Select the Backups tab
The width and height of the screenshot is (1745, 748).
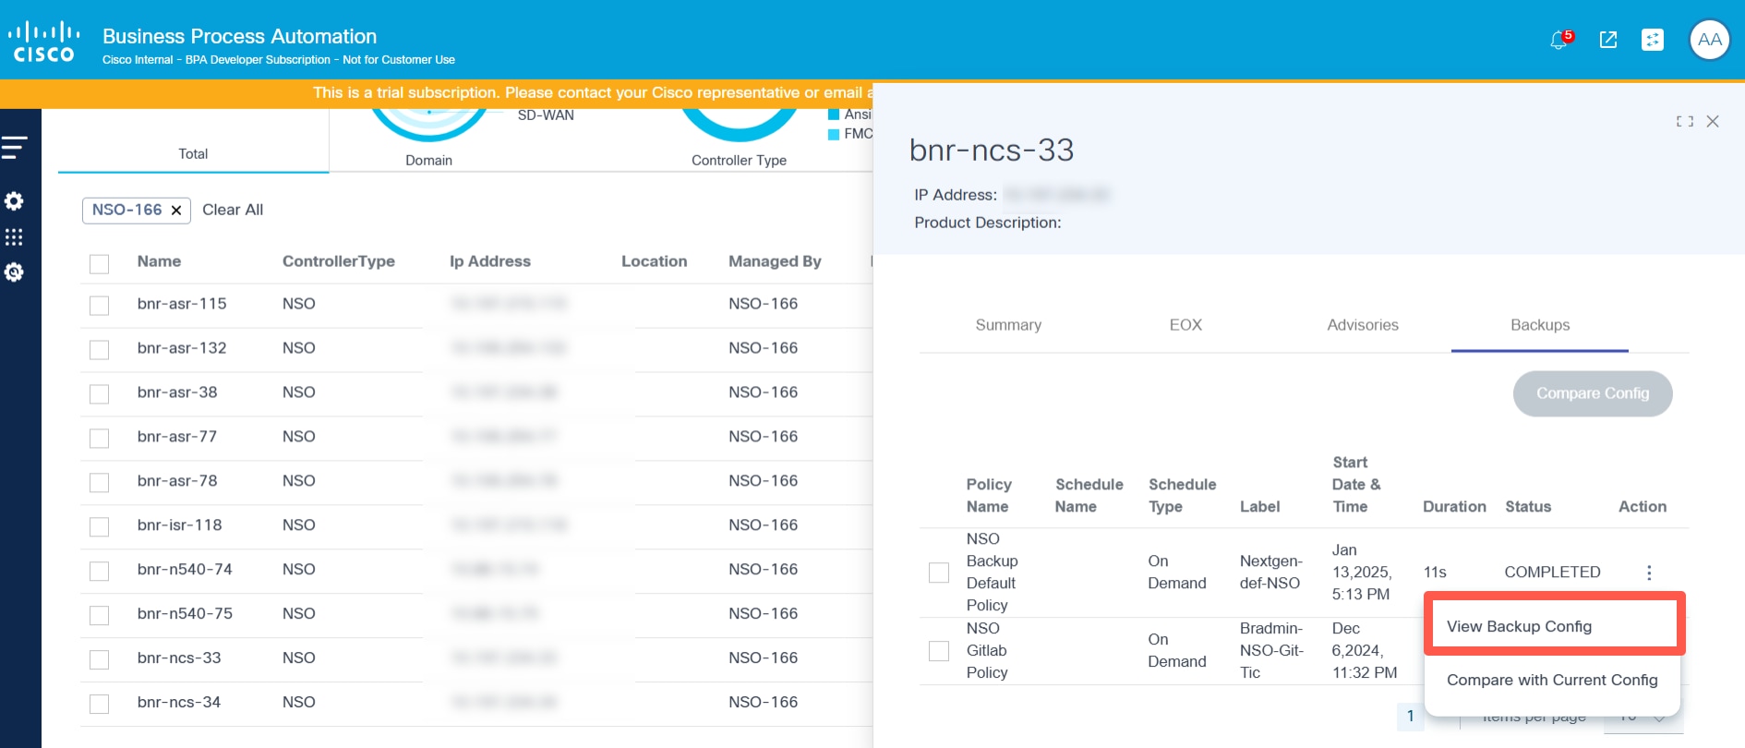click(1540, 325)
